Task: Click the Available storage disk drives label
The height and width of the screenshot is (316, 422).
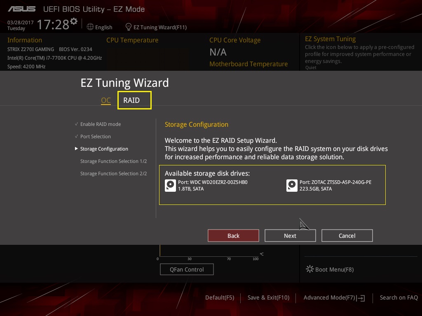Action: 207,174
